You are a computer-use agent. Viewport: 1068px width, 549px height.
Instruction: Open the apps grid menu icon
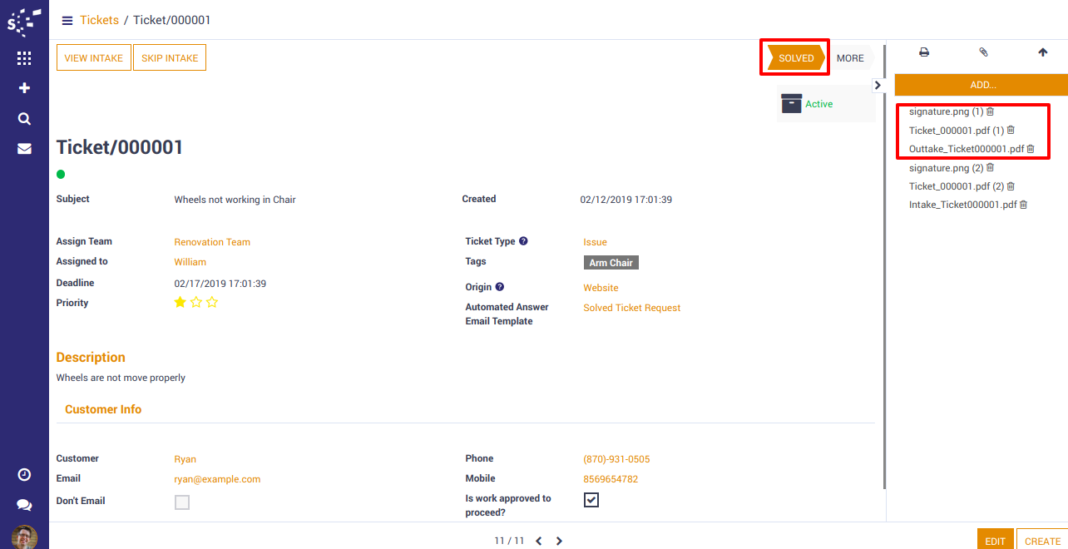click(24, 58)
